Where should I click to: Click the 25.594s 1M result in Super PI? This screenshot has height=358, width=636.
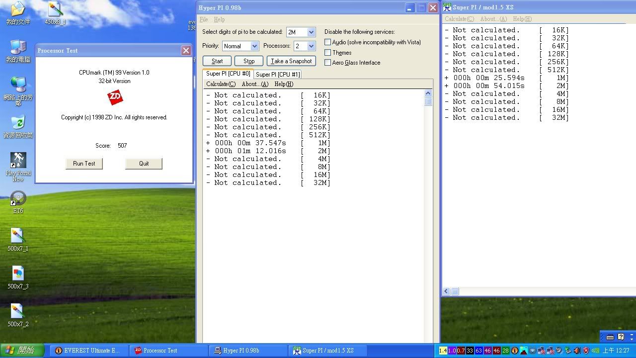pos(507,78)
